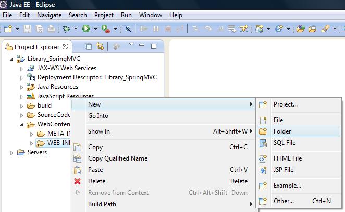Open Project Explorer View Menu triangle
Screen dimensions: 345x212
coord(131,44)
